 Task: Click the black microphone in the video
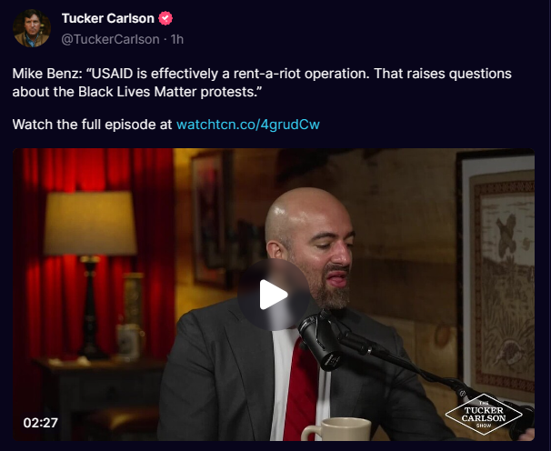[320, 341]
